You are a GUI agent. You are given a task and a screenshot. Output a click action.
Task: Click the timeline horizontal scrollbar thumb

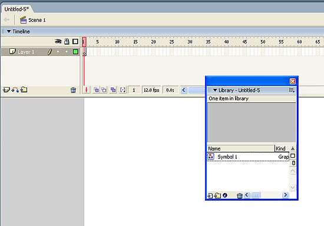196,90
